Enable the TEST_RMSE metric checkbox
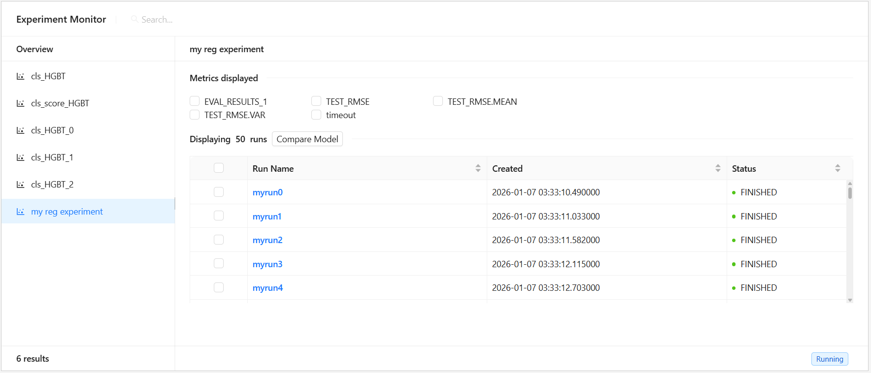Screen dimensions: 871x373 point(316,101)
